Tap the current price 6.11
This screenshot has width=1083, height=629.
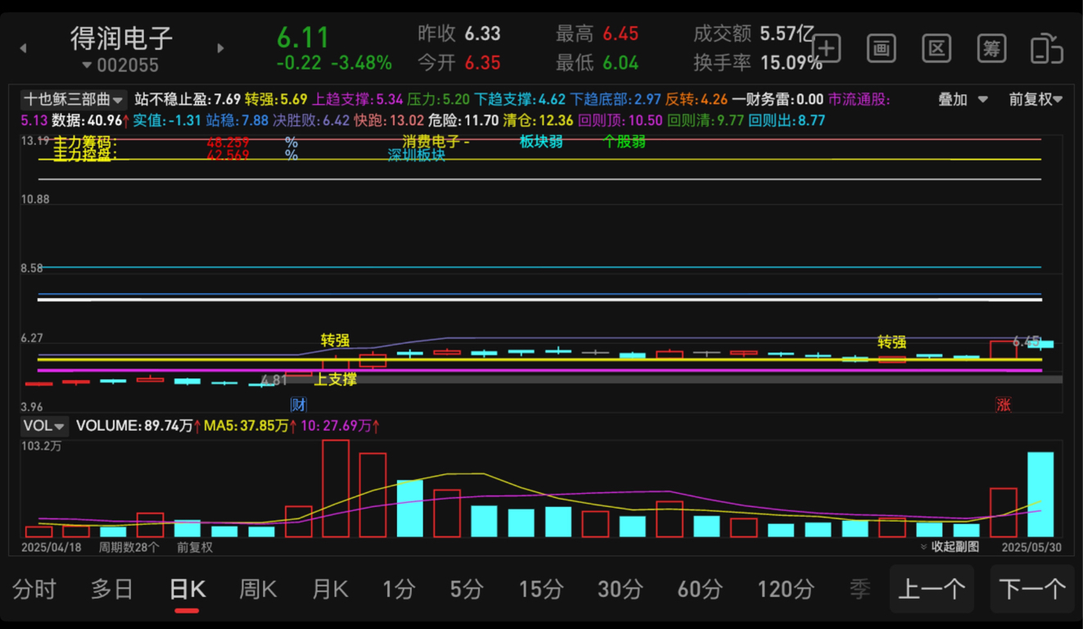tap(303, 38)
